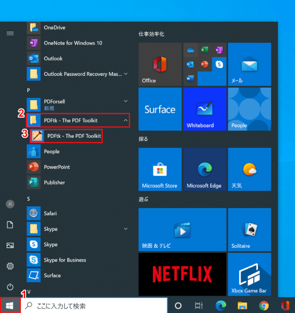The image size is (295, 313).
Task: Launch Edge from the taskbar
Action: pyautogui.click(x=221, y=306)
